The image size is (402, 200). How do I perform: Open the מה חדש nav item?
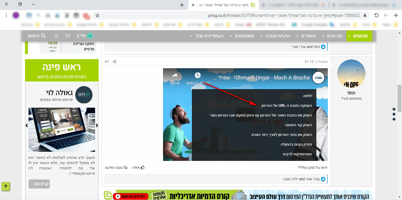pos(335,36)
